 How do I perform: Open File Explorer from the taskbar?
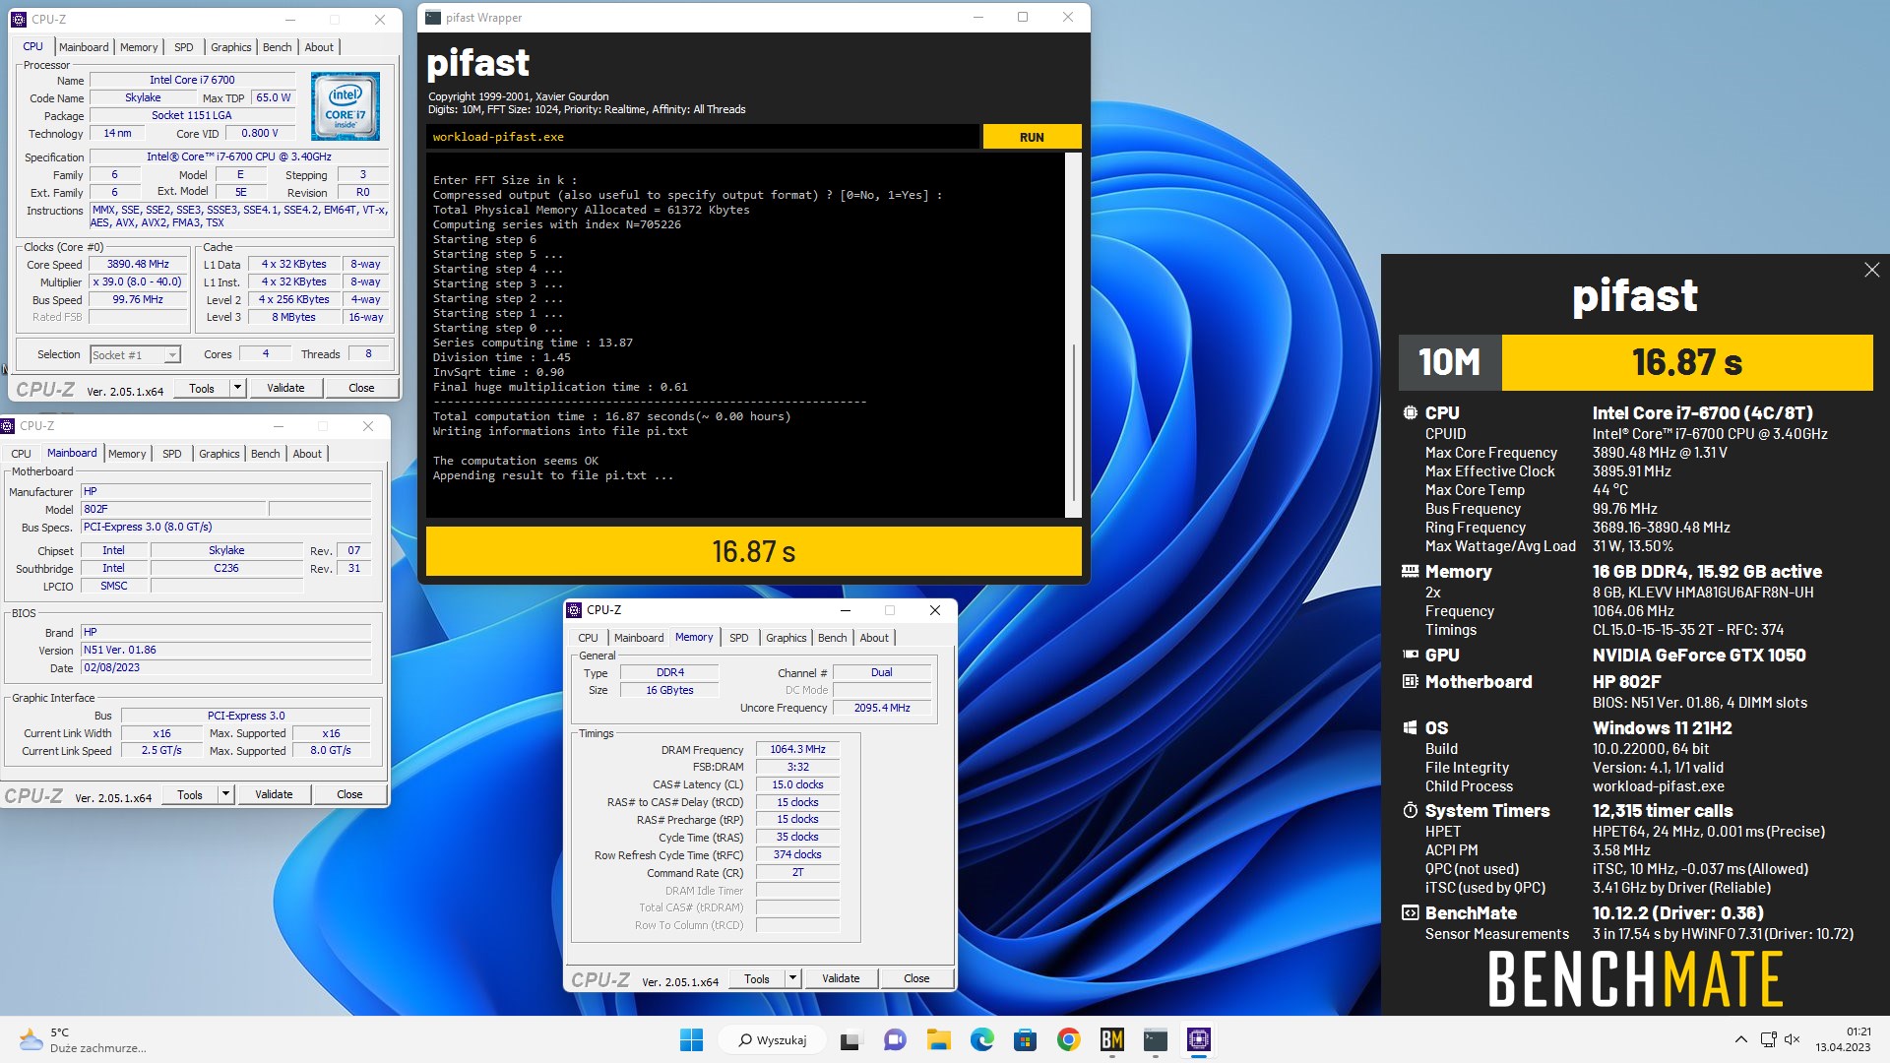pyautogui.click(x=938, y=1039)
